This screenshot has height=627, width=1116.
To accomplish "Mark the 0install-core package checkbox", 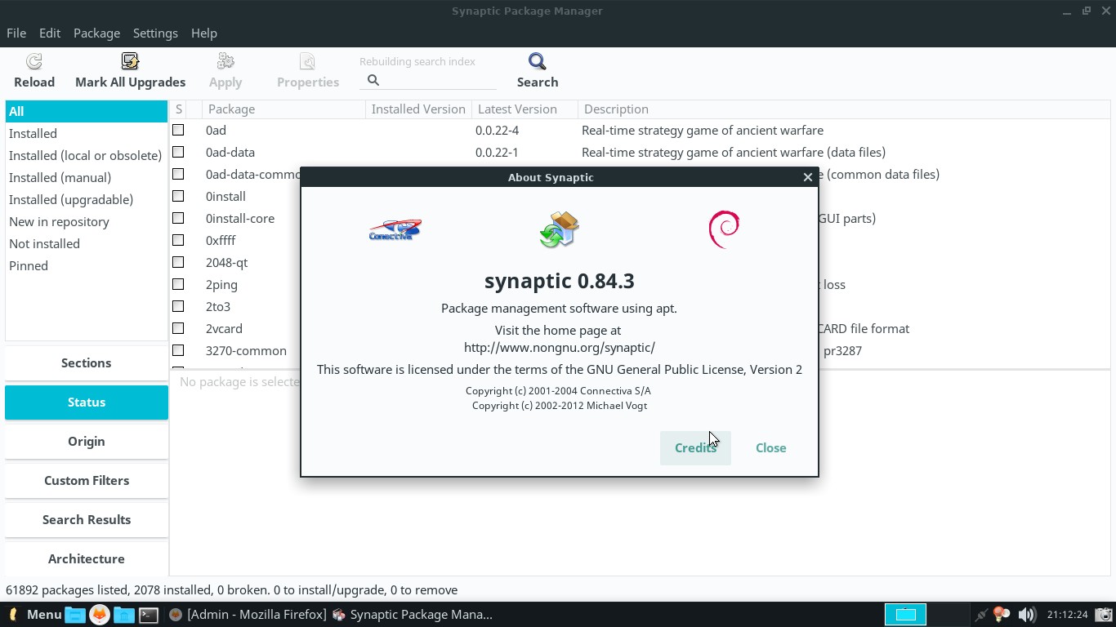I will pos(178,218).
